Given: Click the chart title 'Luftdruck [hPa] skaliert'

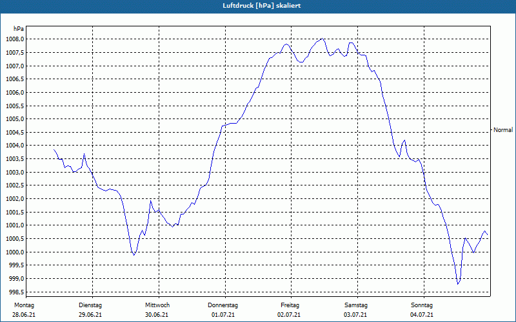Looking at the screenshot, I should pos(262,6).
